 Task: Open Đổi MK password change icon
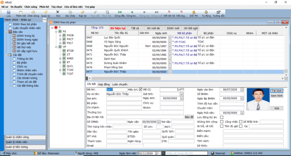coord(194,12)
